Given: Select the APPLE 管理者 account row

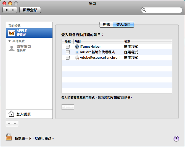Looking at the screenshot, I should [x=29, y=33].
